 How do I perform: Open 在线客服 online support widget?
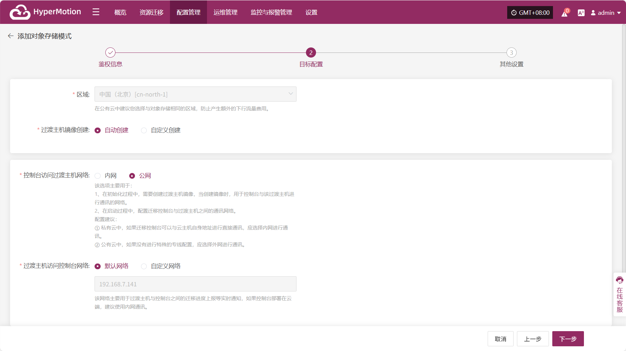point(620,294)
